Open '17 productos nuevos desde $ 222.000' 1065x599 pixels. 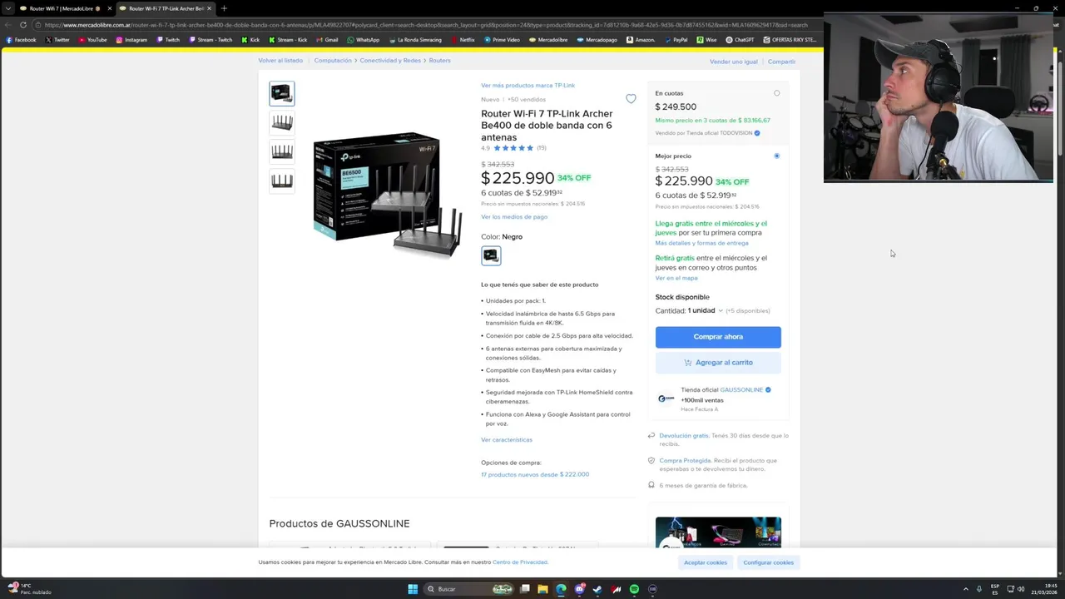[535, 474]
